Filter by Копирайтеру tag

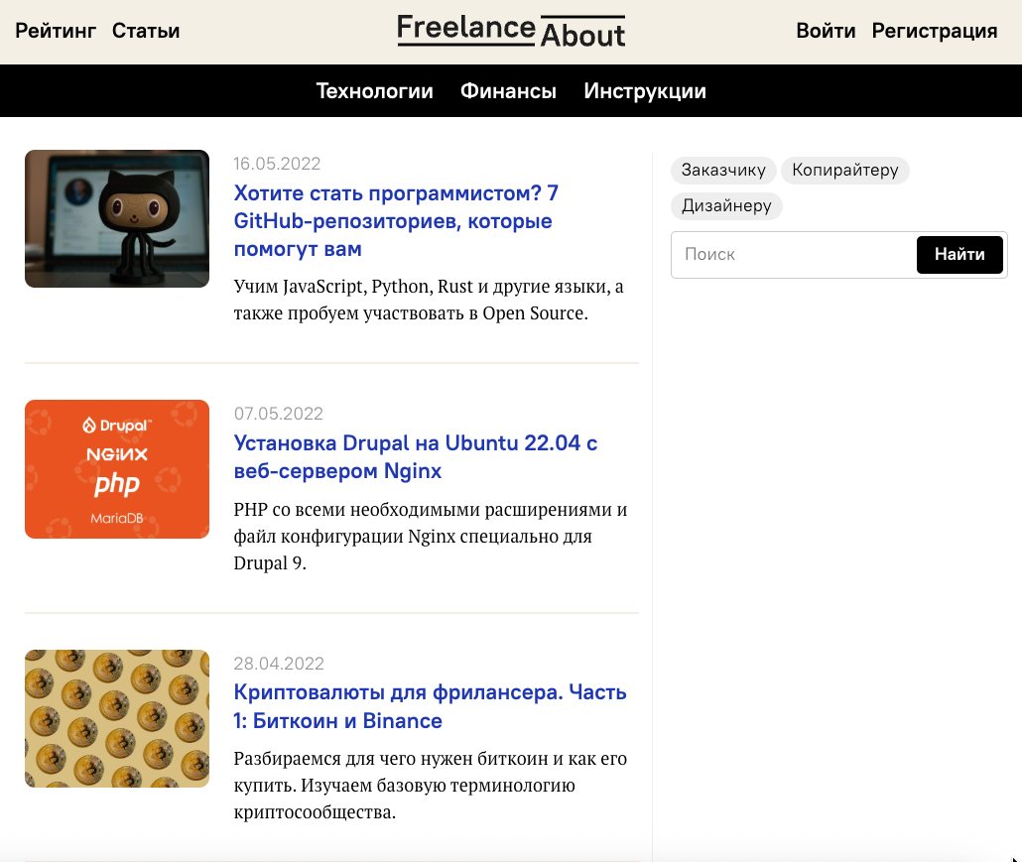pos(844,170)
